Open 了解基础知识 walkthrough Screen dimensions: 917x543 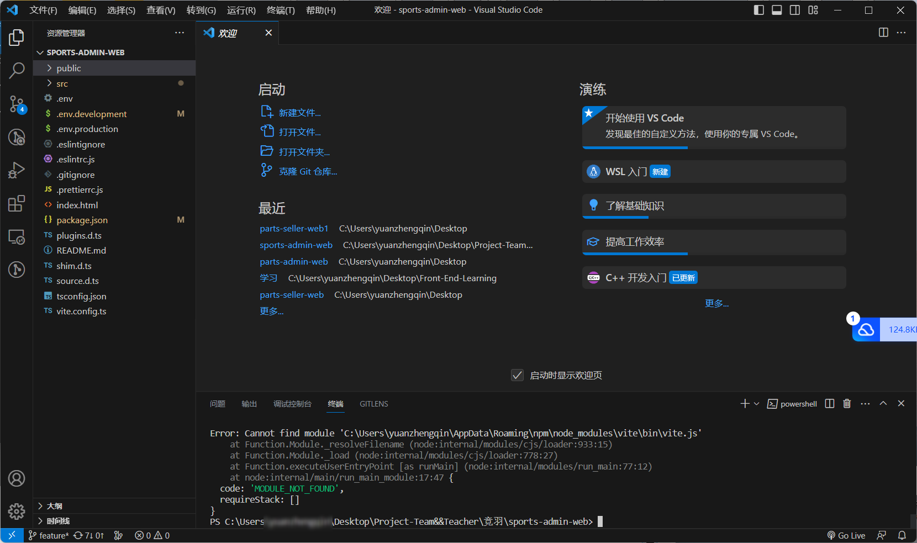714,206
